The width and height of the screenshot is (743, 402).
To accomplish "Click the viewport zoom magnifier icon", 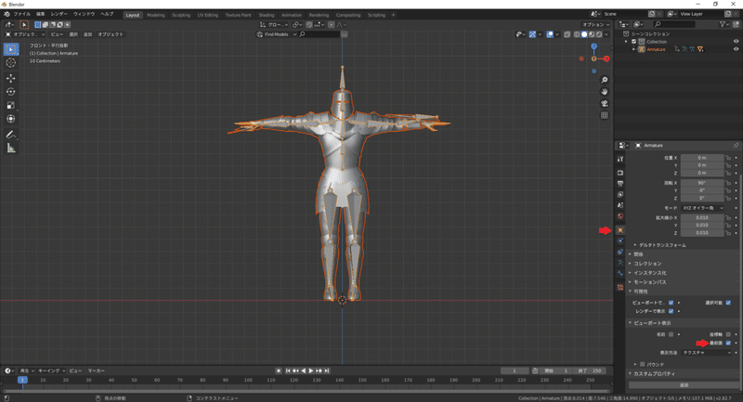I will pos(605,80).
